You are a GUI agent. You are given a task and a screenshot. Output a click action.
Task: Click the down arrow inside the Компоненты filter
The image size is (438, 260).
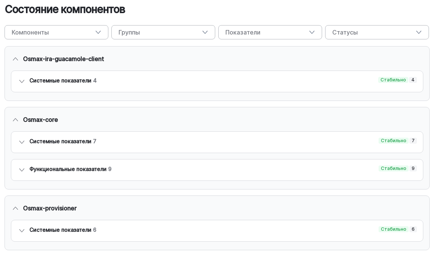(98, 32)
